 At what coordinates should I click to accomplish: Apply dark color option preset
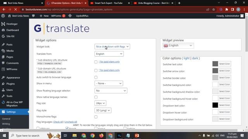pyautogui.click(x=195, y=58)
